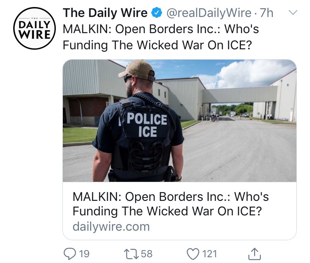Open the 7h timestamp link
This screenshot has height=263, width=310.
(x=267, y=13)
